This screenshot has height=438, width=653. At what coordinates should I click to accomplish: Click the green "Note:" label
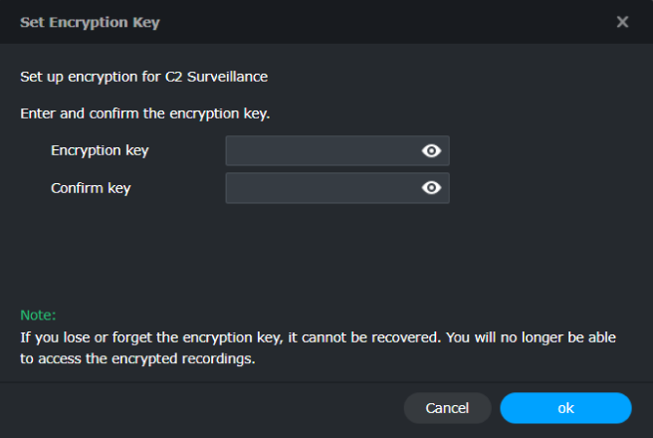pyautogui.click(x=38, y=315)
